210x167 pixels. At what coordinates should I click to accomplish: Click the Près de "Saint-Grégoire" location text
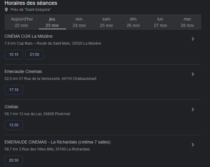pyautogui.click(x=30, y=10)
